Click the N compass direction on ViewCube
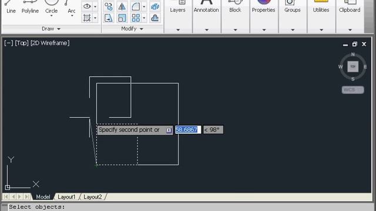The height and width of the screenshot is (211, 376). [x=352, y=55]
